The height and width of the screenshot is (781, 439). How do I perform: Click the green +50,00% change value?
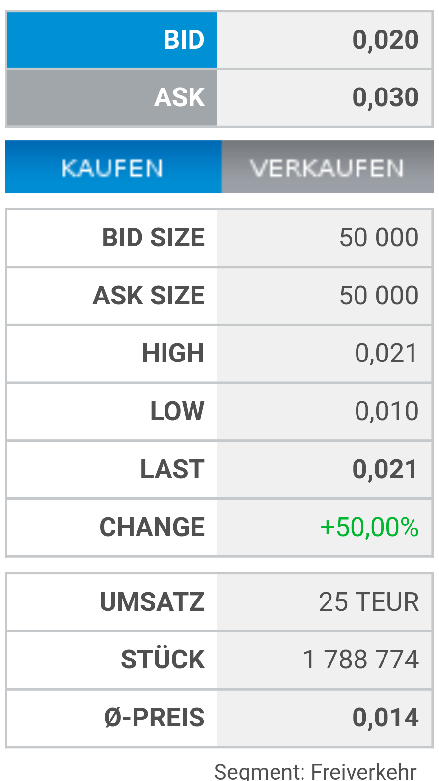[369, 527]
